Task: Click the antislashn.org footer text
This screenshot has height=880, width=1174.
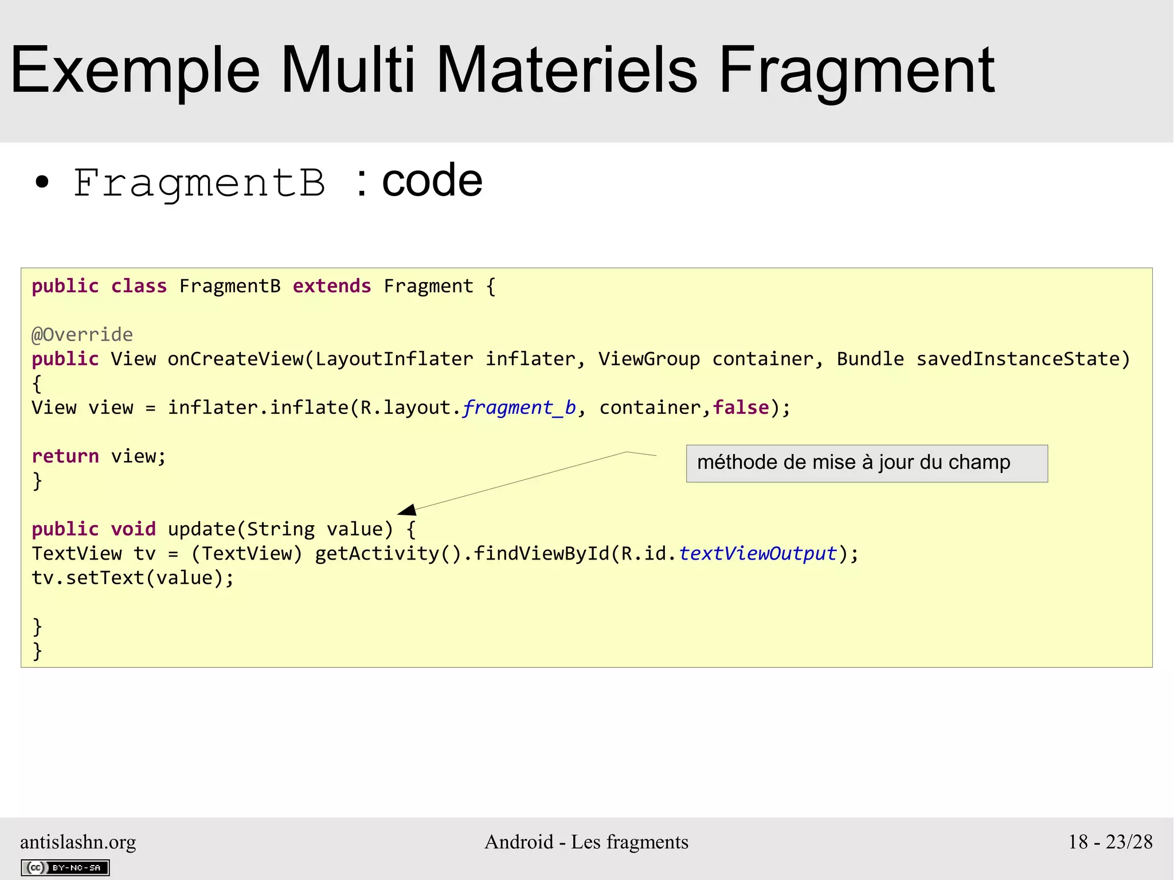Action: pyautogui.click(x=78, y=842)
